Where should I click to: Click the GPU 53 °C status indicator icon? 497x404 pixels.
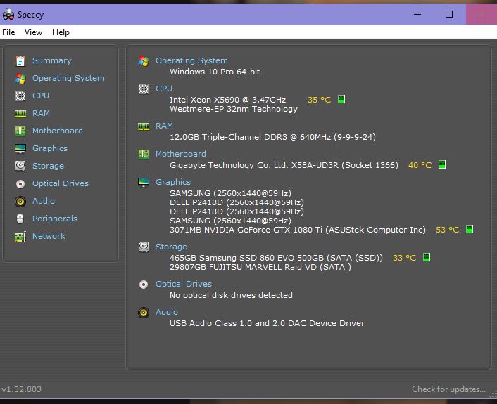[470, 229]
